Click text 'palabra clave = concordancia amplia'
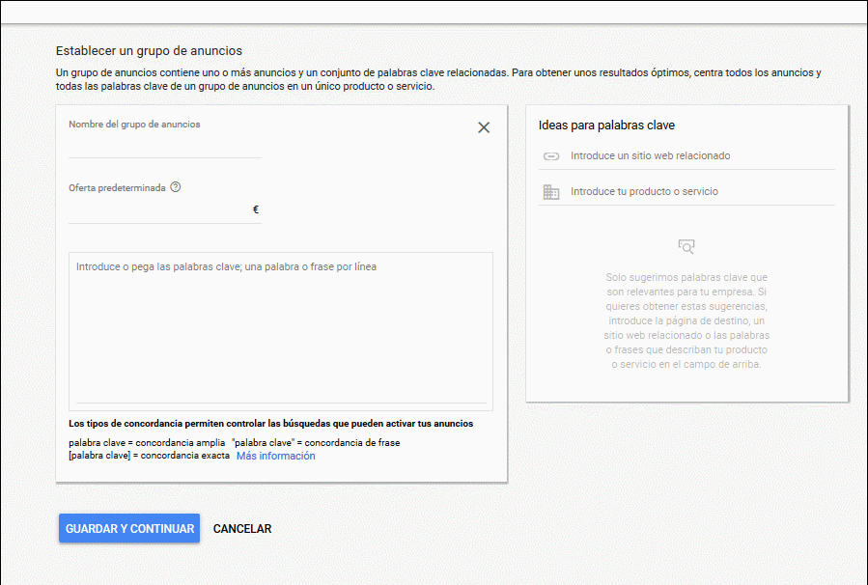The height and width of the screenshot is (585, 868). pyautogui.click(x=147, y=443)
